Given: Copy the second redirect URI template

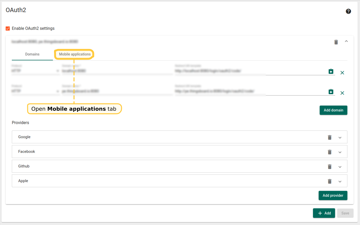Looking at the screenshot, I should (331, 92).
